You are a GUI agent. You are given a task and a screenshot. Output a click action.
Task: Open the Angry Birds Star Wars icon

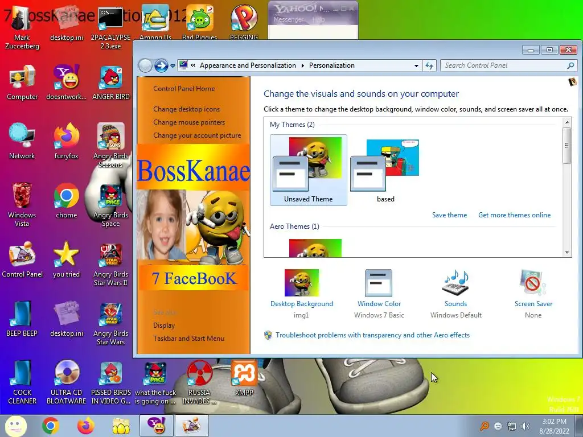click(x=110, y=323)
